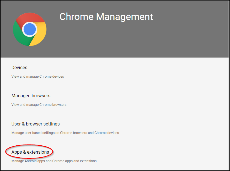Open the Devices section
The image size is (230, 171).
[x=19, y=68]
